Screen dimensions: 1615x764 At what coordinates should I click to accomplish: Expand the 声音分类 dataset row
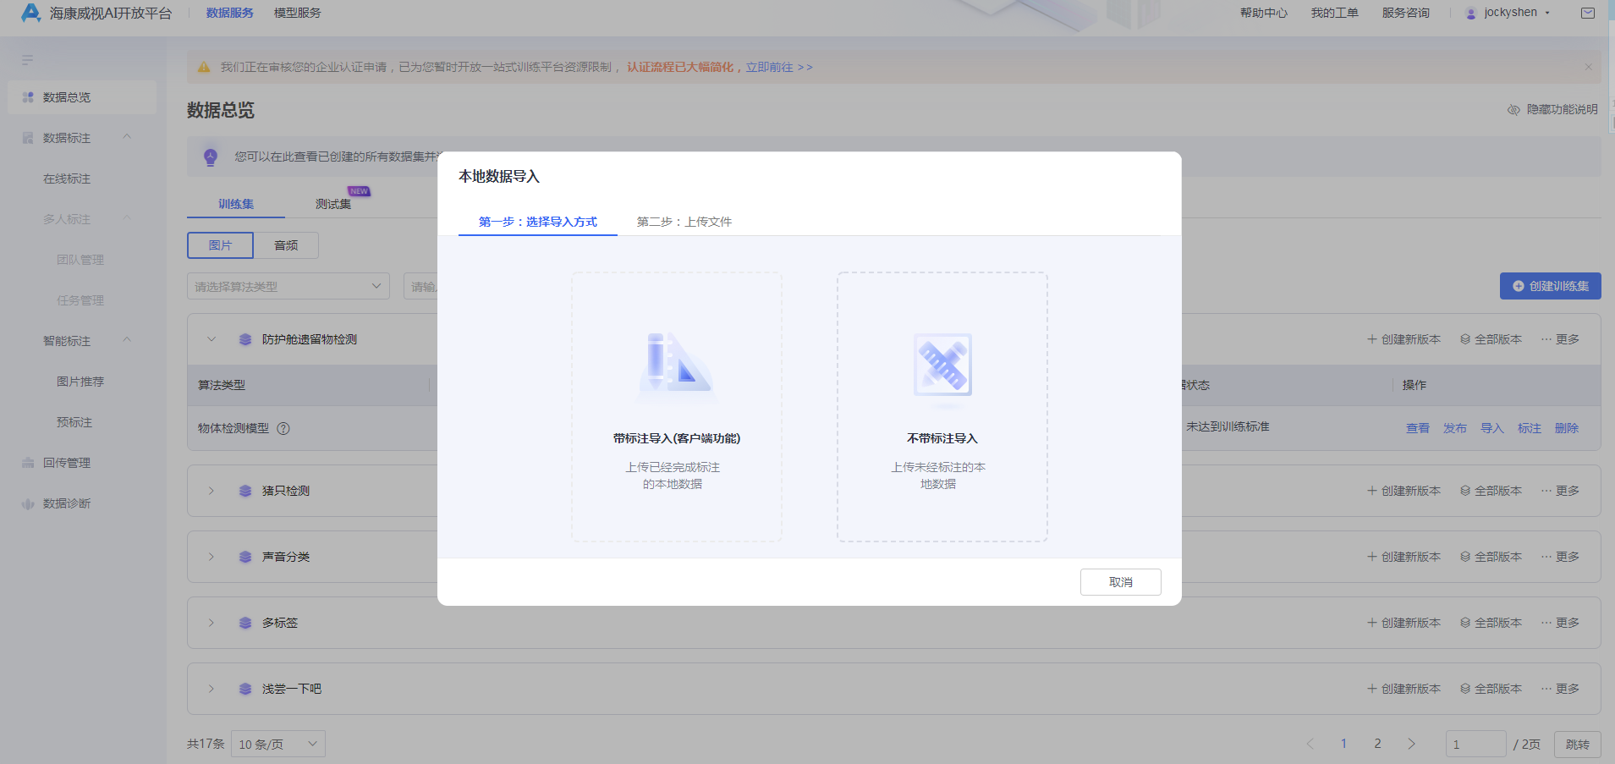[x=211, y=557]
